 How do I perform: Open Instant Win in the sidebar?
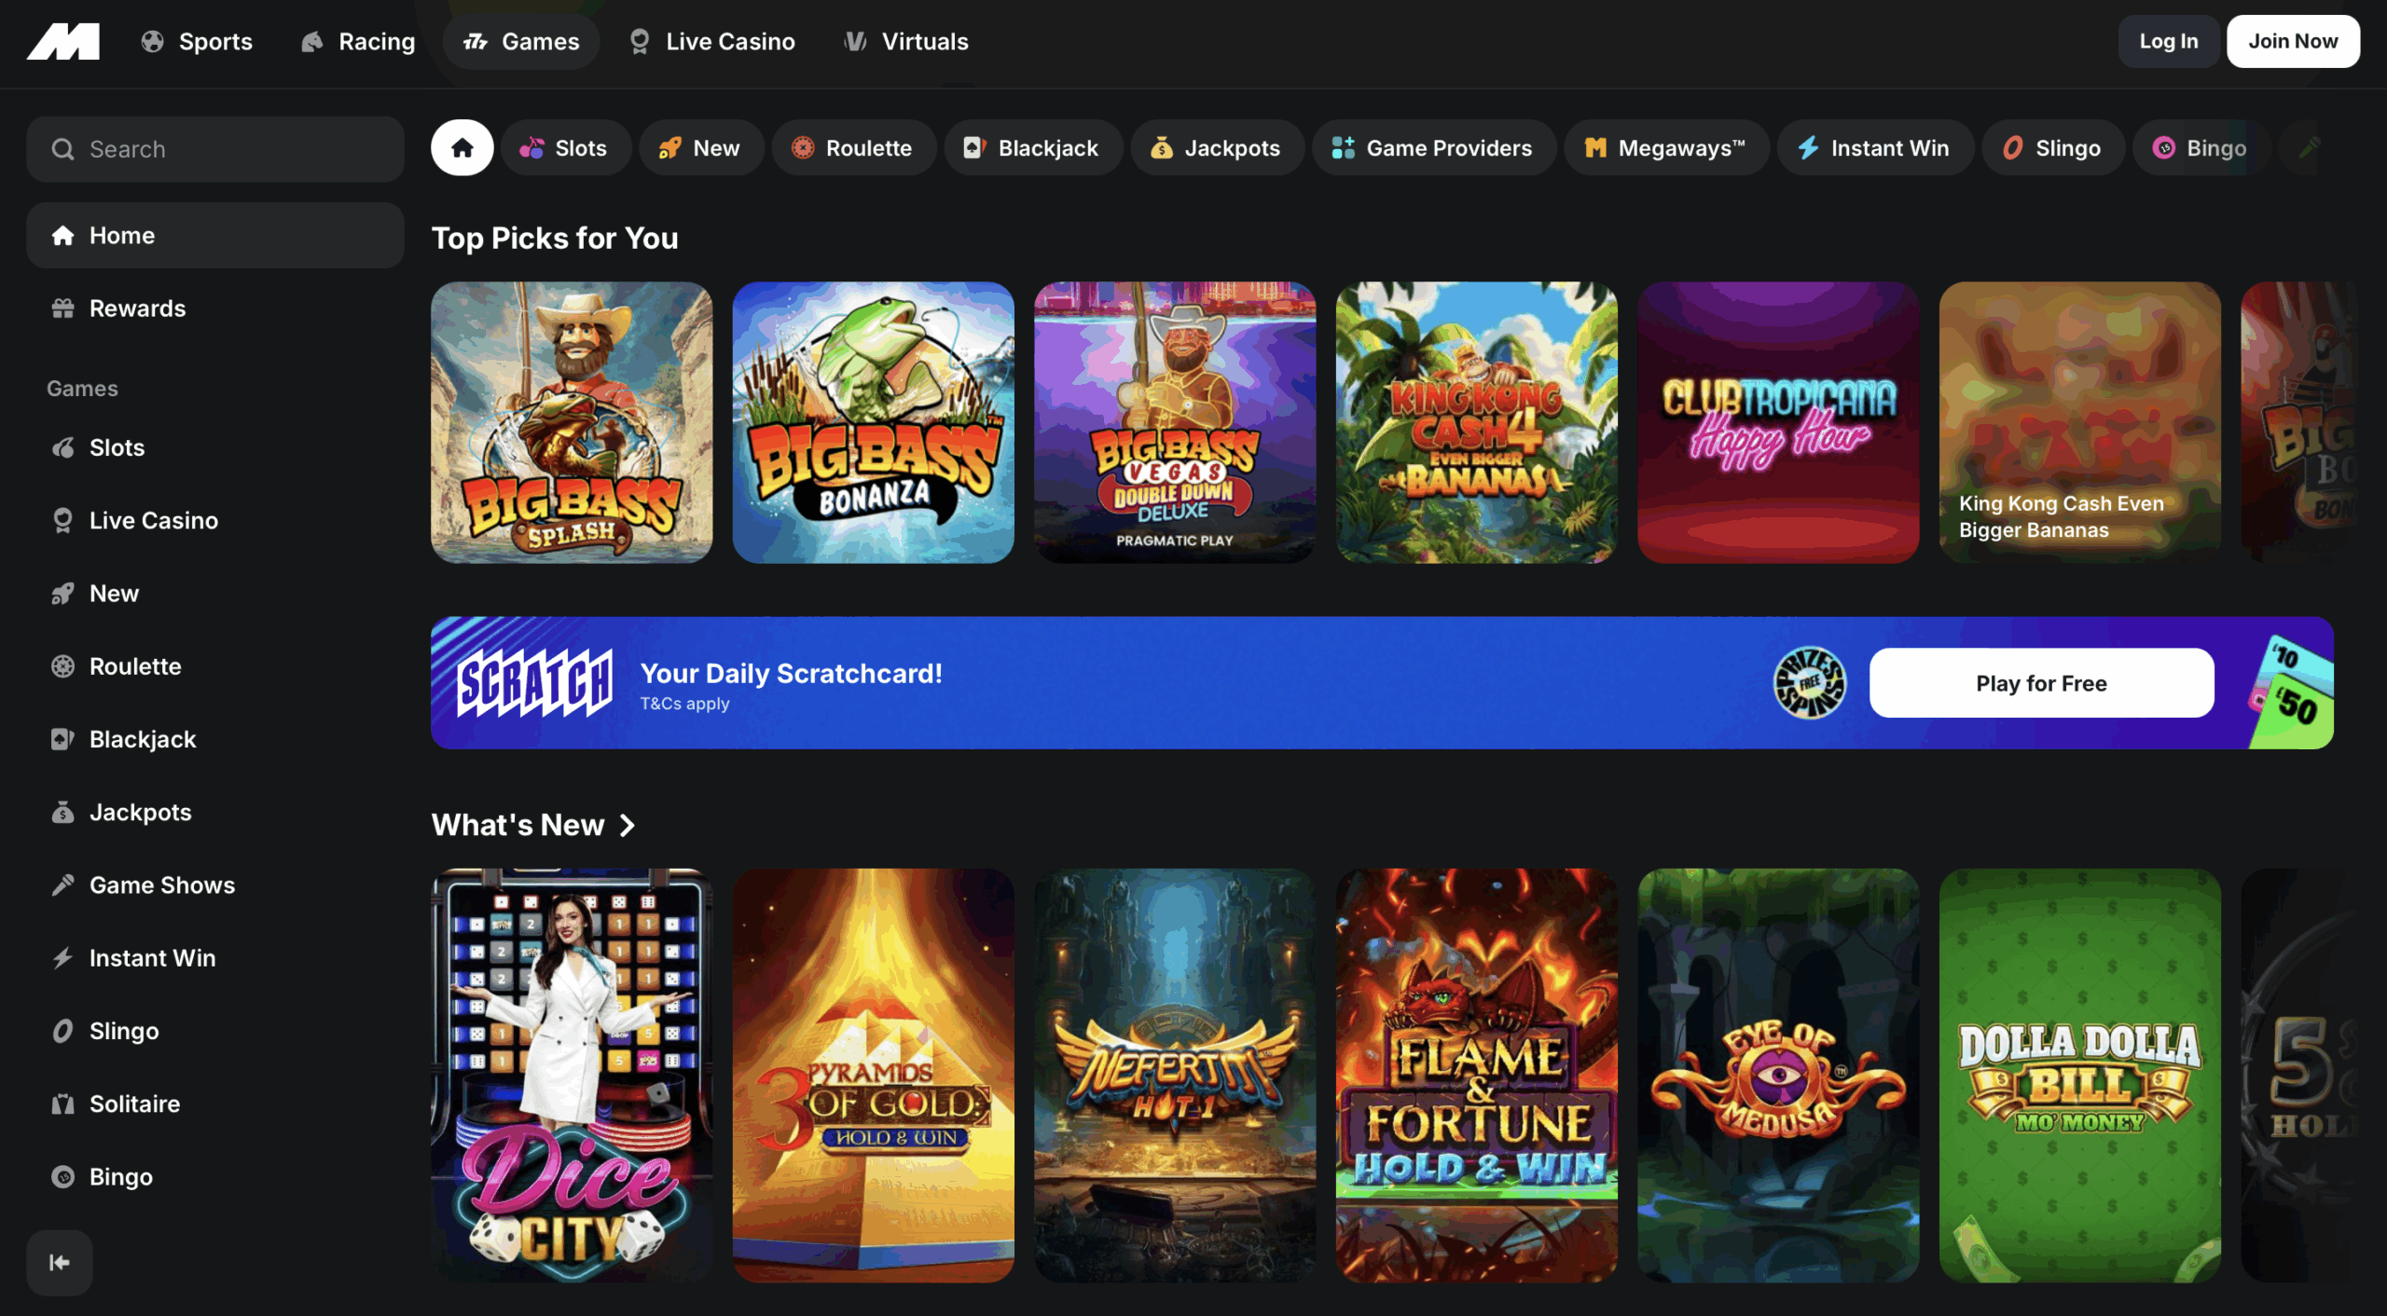click(215, 958)
